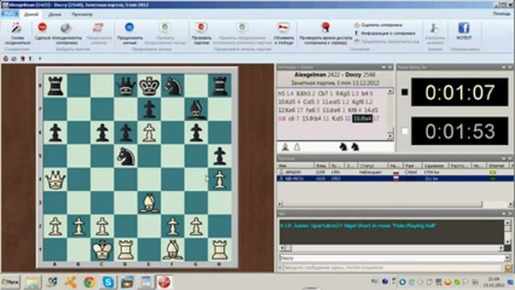Click the Offer rematch arrows icon

(x=98, y=28)
